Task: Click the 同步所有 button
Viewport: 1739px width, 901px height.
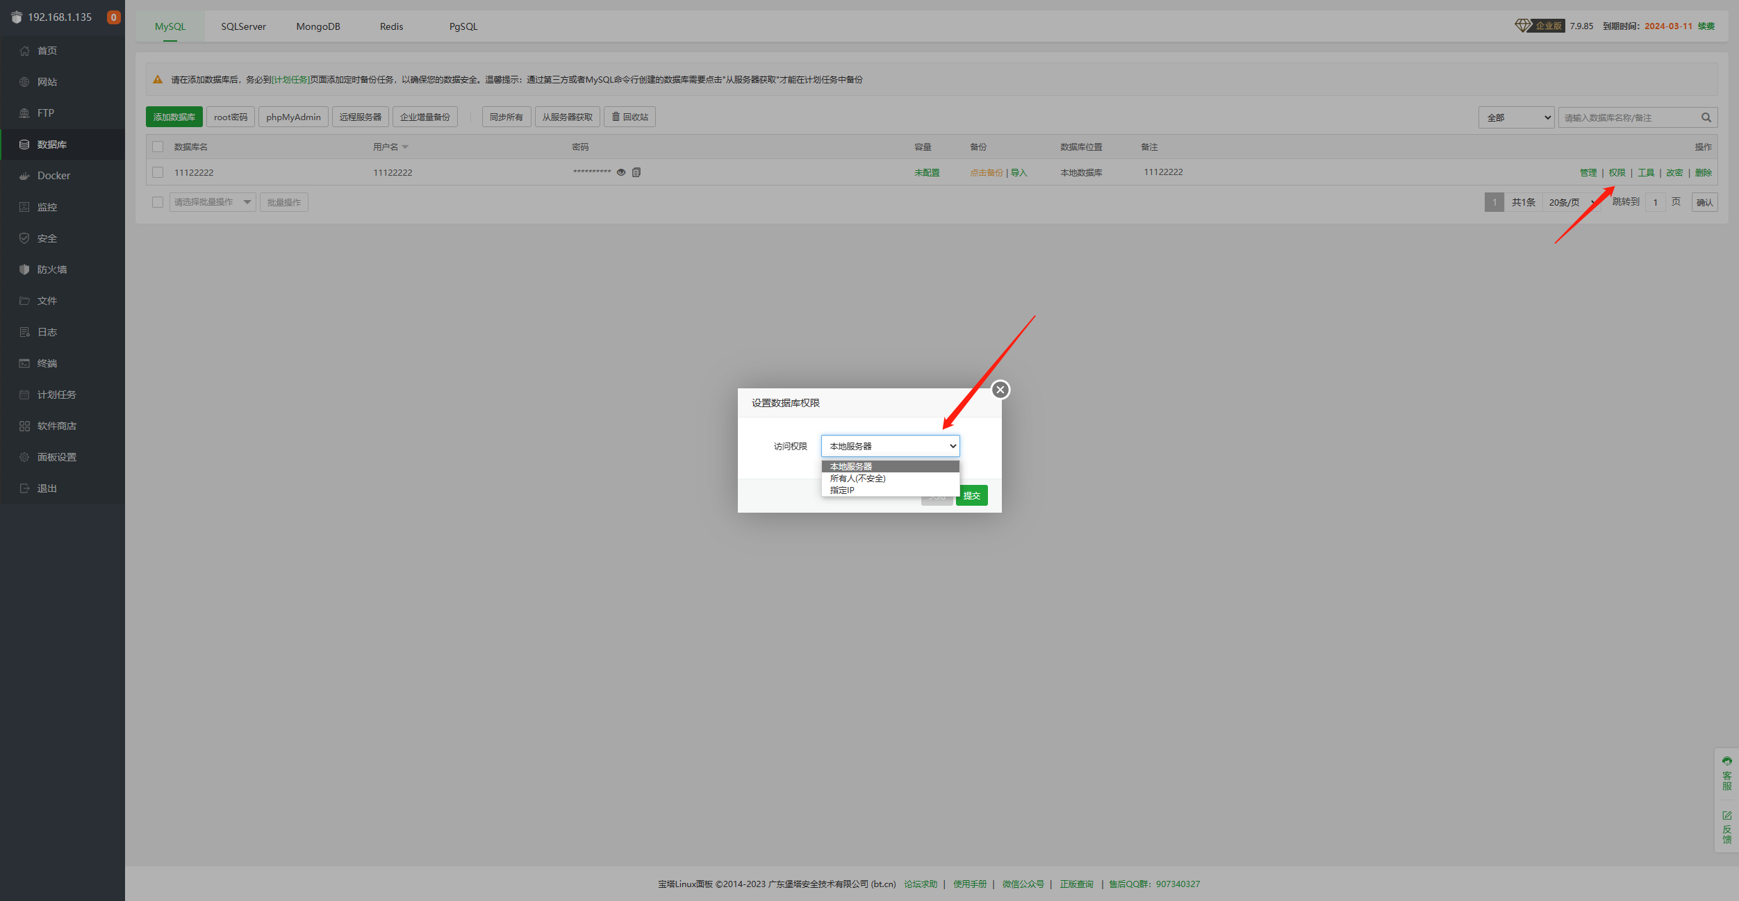Action: pos(506,117)
